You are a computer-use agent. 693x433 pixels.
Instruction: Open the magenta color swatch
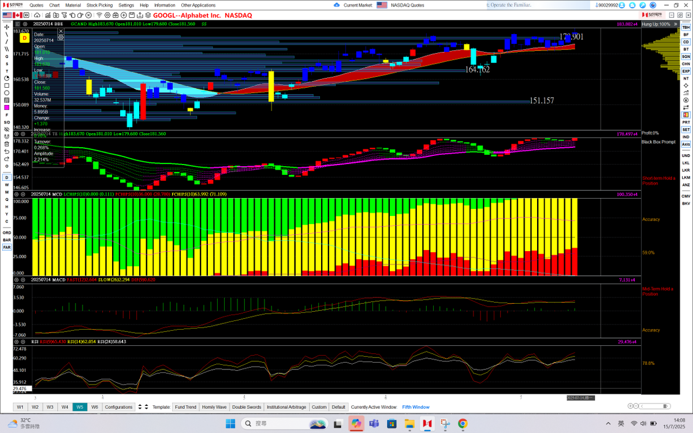click(6, 107)
